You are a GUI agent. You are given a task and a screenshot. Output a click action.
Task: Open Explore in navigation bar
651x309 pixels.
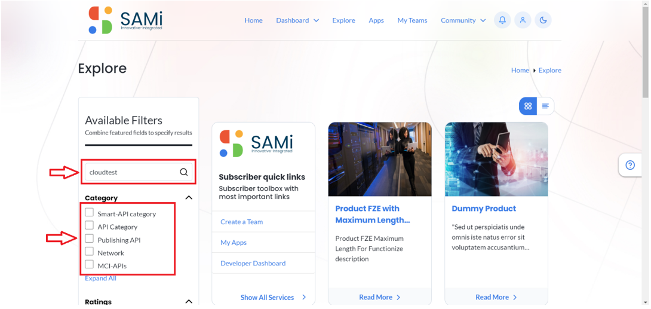pyautogui.click(x=343, y=20)
